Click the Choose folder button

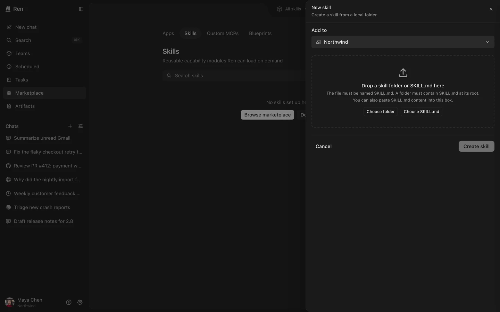pyautogui.click(x=381, y=112)
